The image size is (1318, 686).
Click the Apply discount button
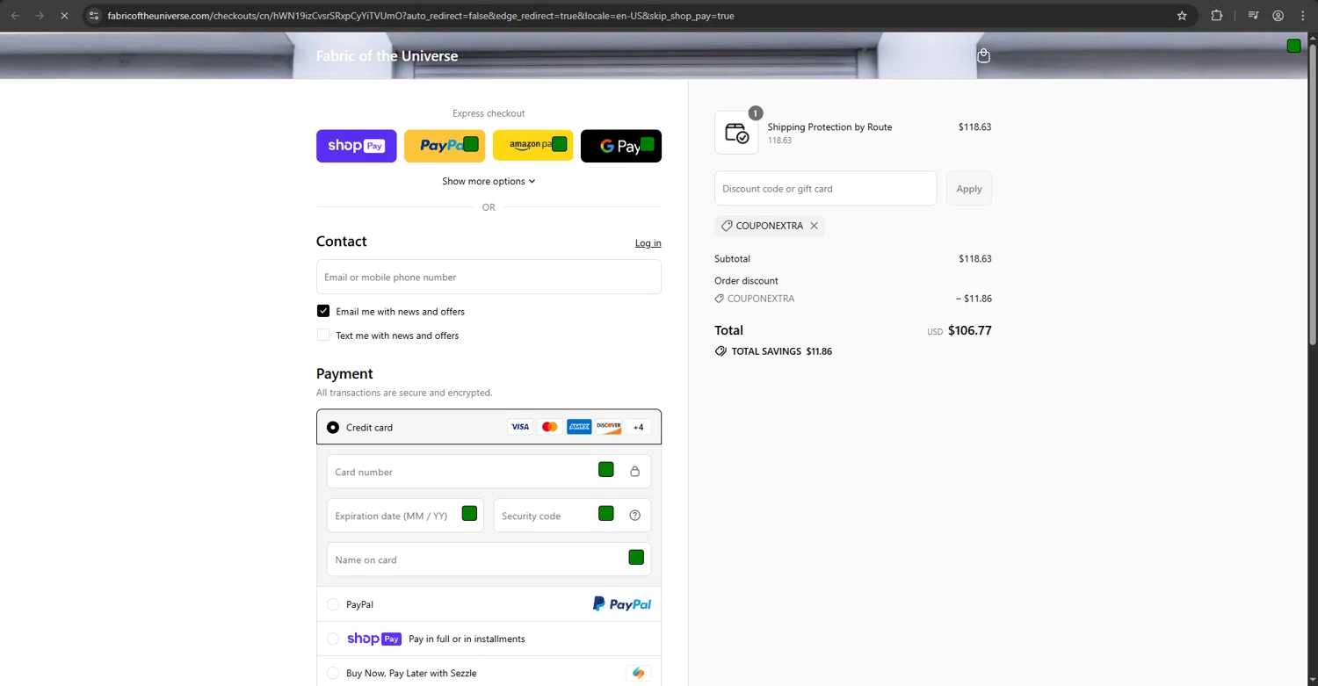pyautogui.click(x=969, y=189)
